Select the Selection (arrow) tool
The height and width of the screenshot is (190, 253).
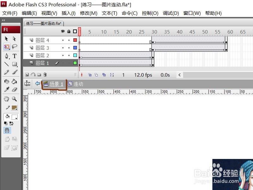(x=6, y=39)
